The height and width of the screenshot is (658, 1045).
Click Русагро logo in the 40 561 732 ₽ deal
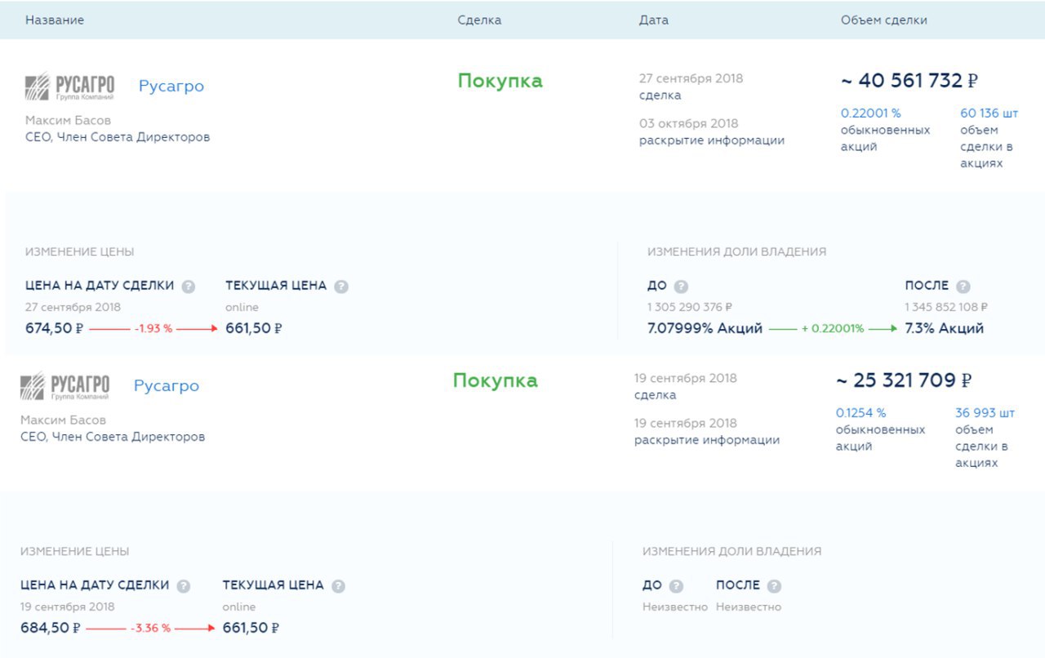pyautogui.click(x=69, y=87)
